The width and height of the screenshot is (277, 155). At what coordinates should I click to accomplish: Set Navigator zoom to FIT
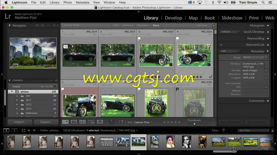point(37,25)
